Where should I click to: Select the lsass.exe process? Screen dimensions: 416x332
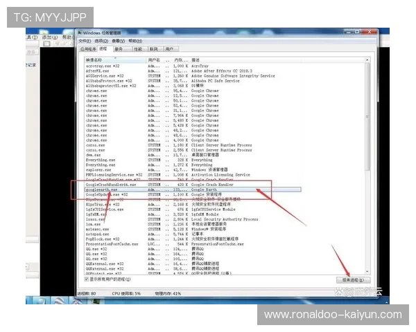[x=193, y=219]
